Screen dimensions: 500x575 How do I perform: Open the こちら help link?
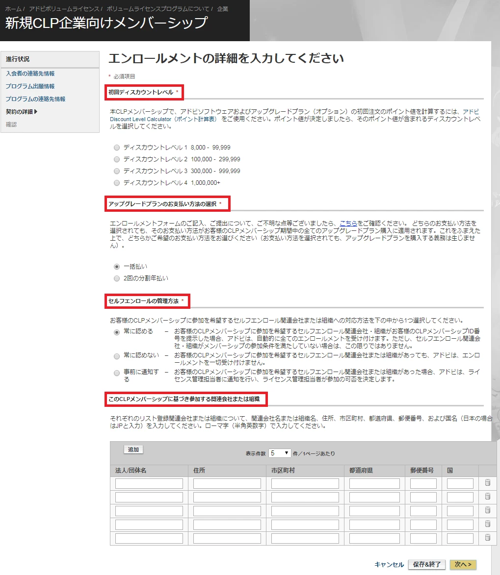pos(348,223)
